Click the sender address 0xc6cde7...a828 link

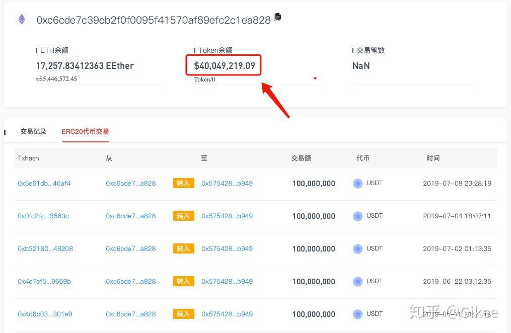point(131,183)
